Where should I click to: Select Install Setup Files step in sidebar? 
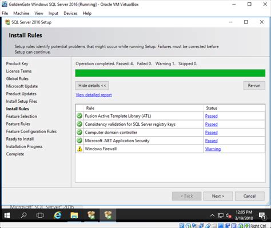click(22, 101)
